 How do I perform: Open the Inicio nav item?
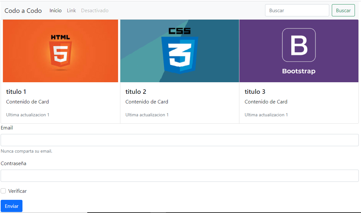click(x=56, y=11)
